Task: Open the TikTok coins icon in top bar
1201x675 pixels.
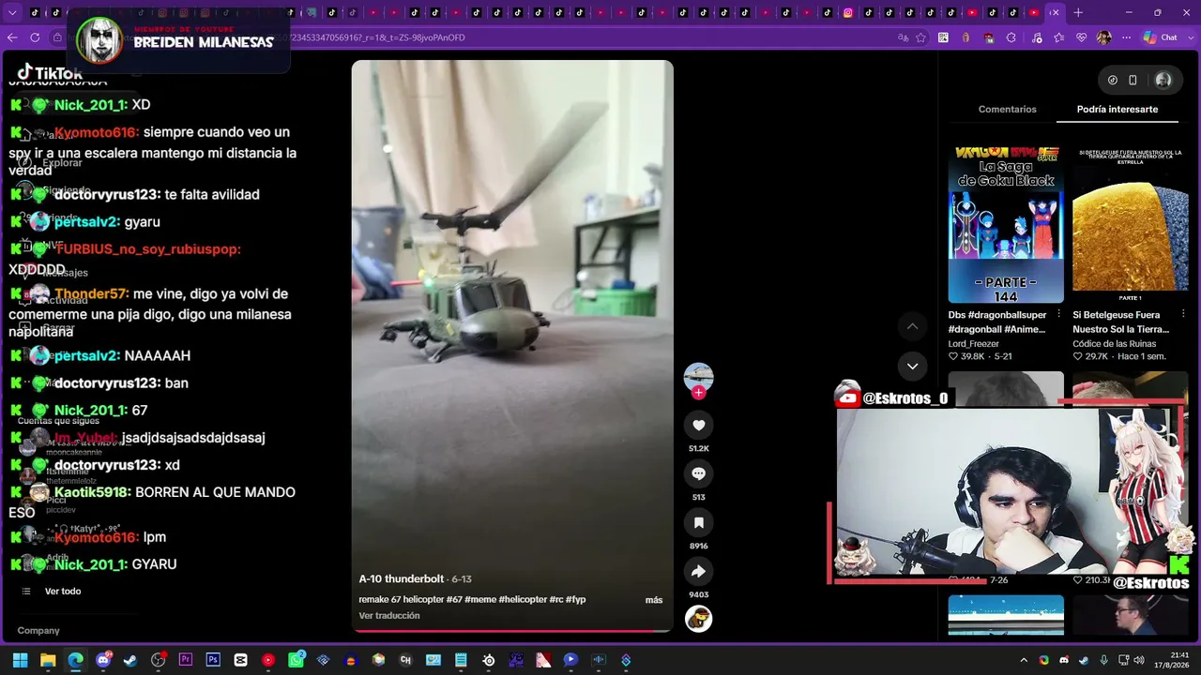Action: click(1113, 81)
